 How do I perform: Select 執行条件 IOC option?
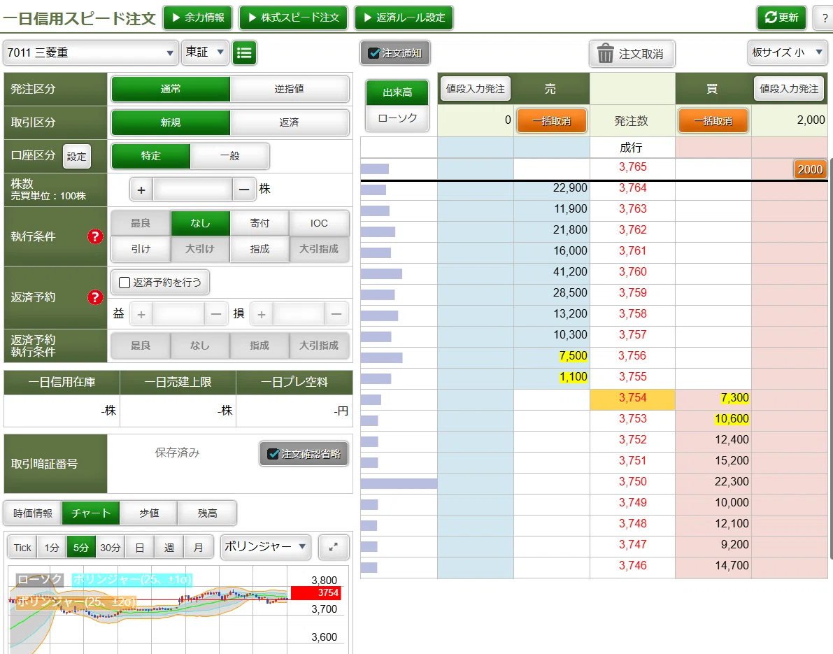[x=319, y=223]
